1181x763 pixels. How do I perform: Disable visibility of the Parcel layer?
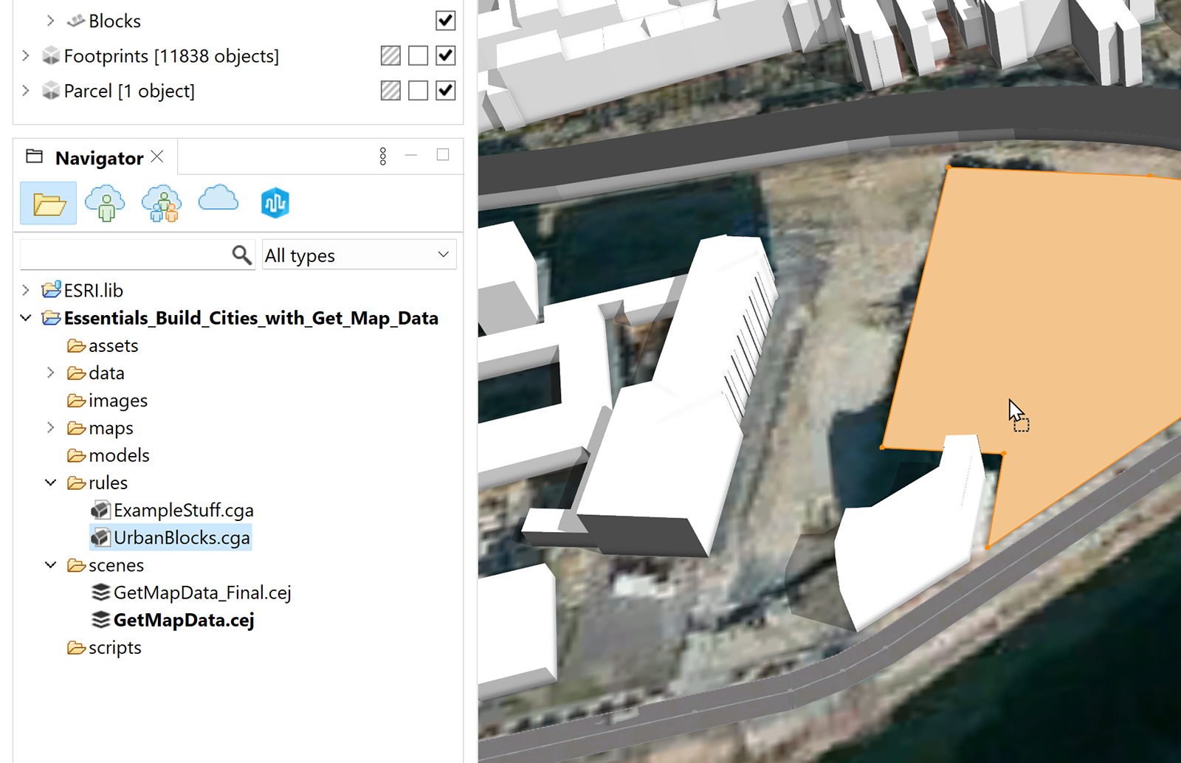[x=445, y=90]
